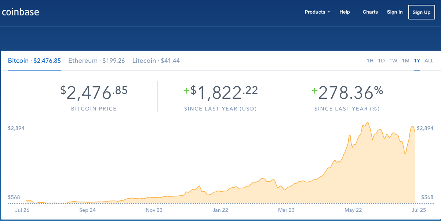Click the coinbase logo
Screen dimensions: 441x221
pyautogui.click(x=21, y=12)
